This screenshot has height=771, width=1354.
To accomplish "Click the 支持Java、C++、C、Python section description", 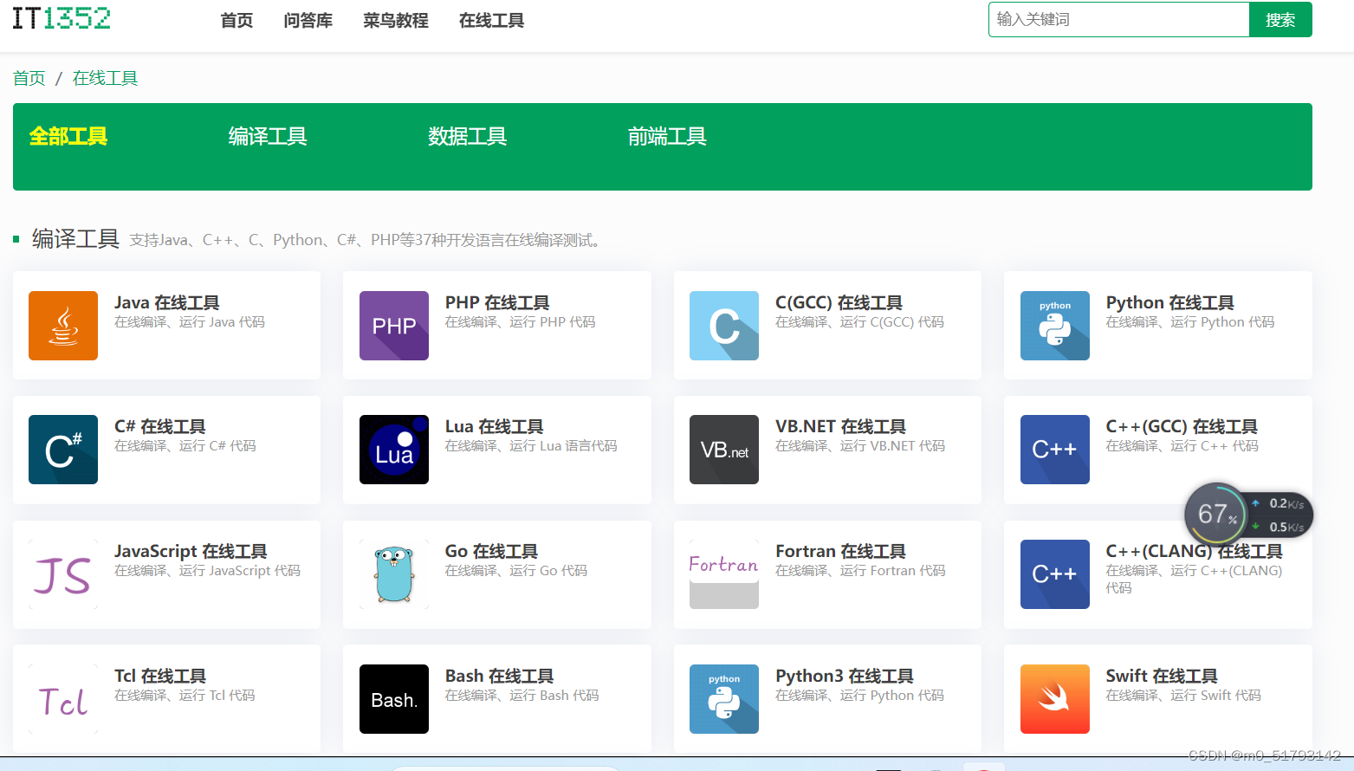I will click(366, 240).
